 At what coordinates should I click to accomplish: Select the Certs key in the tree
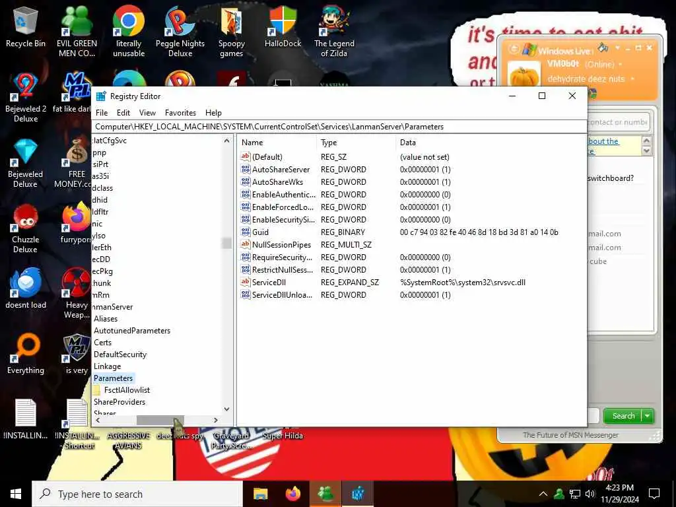click(x=102, y=343)
